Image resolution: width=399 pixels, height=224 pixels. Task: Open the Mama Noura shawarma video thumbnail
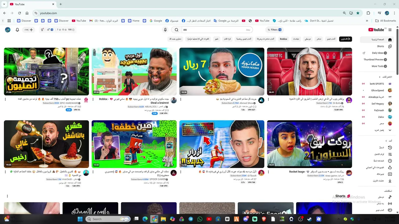coord(222,72)
